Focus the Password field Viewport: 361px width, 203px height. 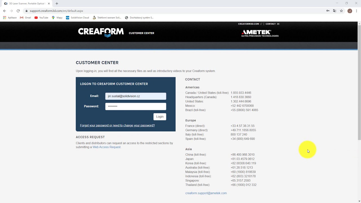click(x=136, y=106)
